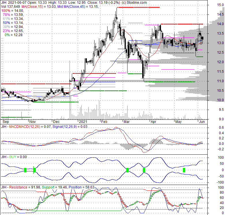Click the tall gray December volume spike
This screenshot has width=225, height=215.
pos(70,90)
